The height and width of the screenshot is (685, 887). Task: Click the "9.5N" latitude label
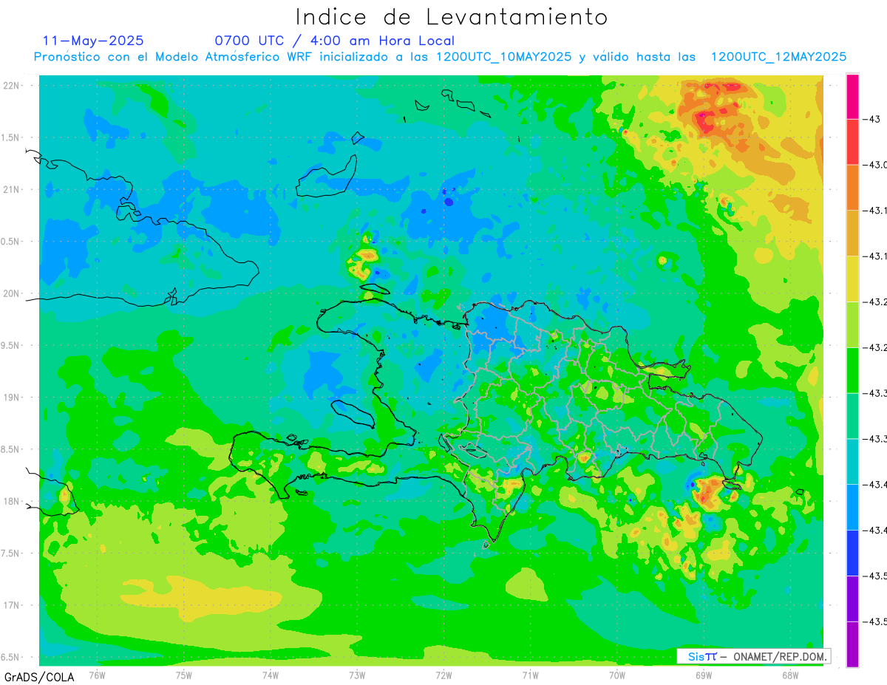pyautogui.click(x=11, y=345)
